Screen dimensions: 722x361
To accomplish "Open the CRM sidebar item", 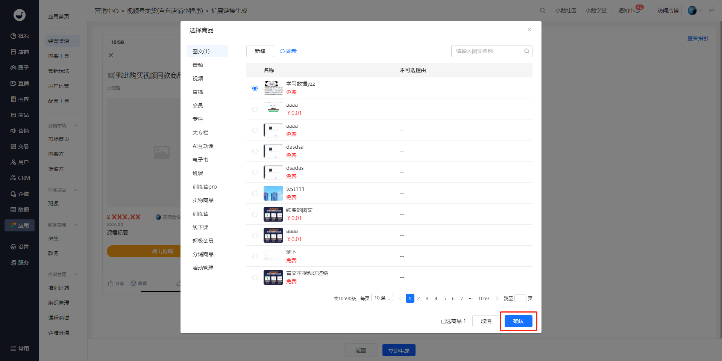I will tap(20, 178).
